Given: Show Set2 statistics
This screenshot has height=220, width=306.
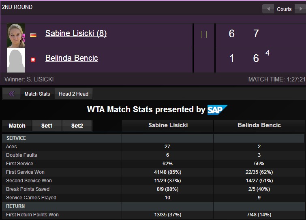Looking at the screenshot, I should [77, 126].
